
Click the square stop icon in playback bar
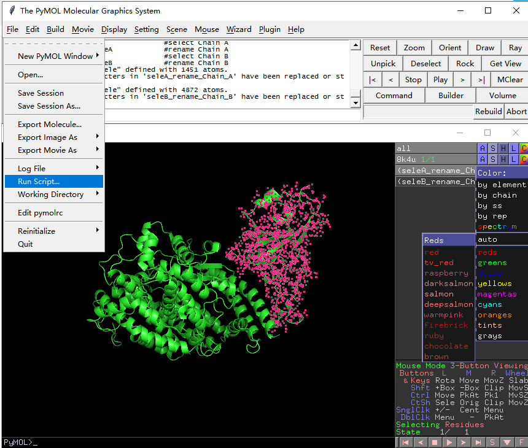tap(435, 442)
